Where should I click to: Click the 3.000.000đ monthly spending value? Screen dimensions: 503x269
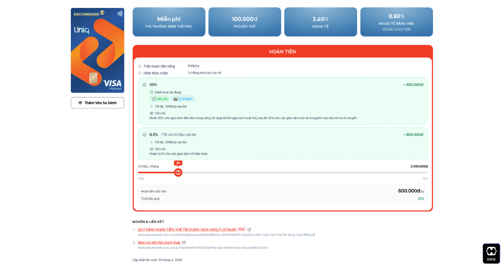point(419,166)
